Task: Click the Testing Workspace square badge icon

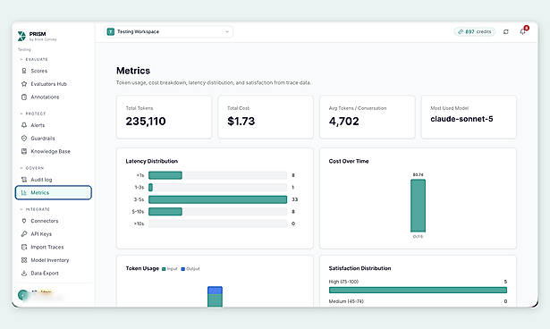Action: click(111, 32)
